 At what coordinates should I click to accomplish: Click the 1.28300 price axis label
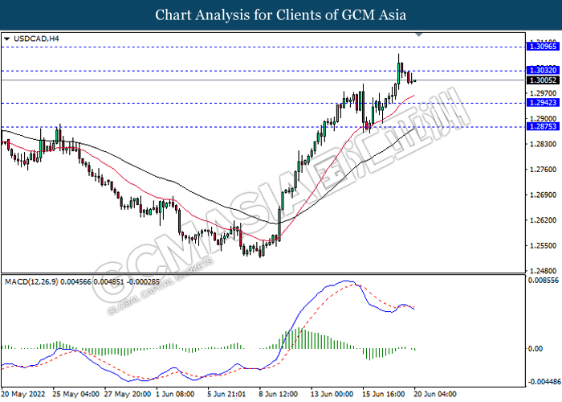point(543,144)
